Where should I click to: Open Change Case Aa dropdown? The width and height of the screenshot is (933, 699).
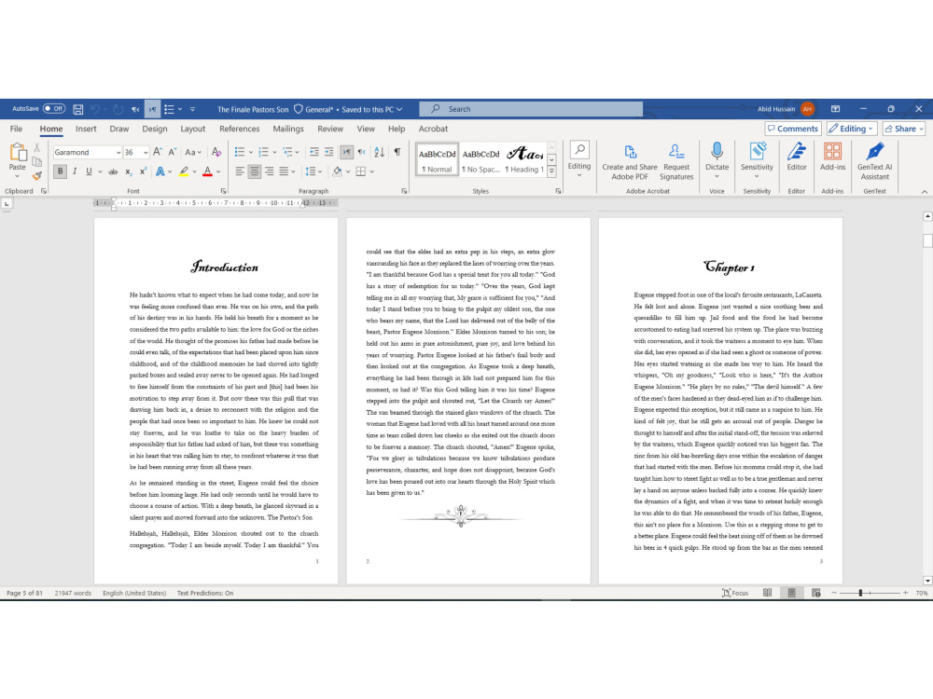tap(193, 152)
